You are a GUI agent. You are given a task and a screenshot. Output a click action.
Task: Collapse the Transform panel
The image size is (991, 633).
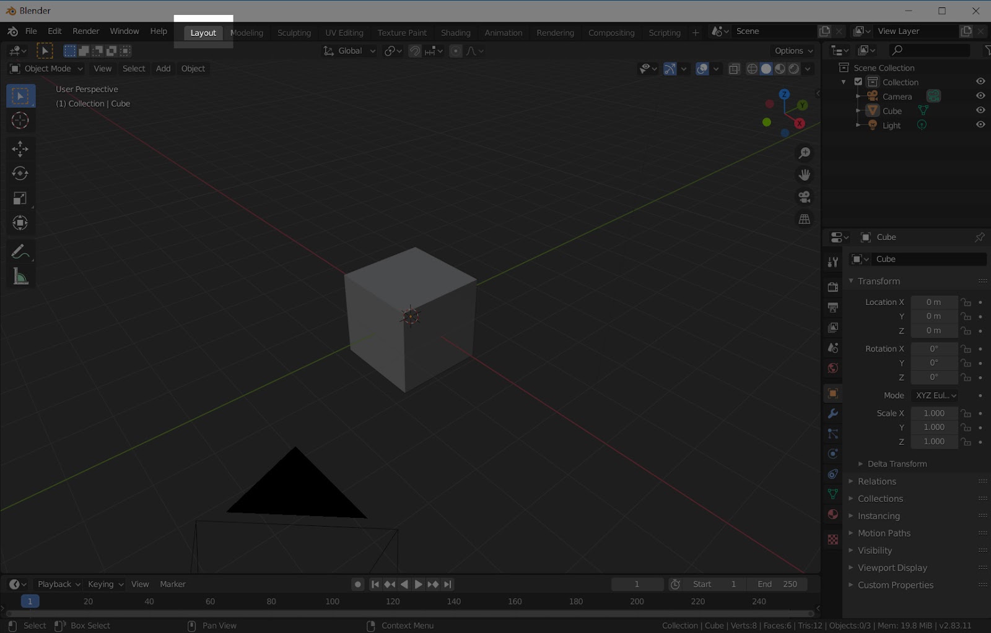pos(878,281)
